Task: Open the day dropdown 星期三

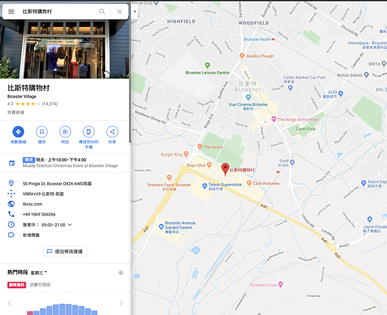Action: [39, 273]
